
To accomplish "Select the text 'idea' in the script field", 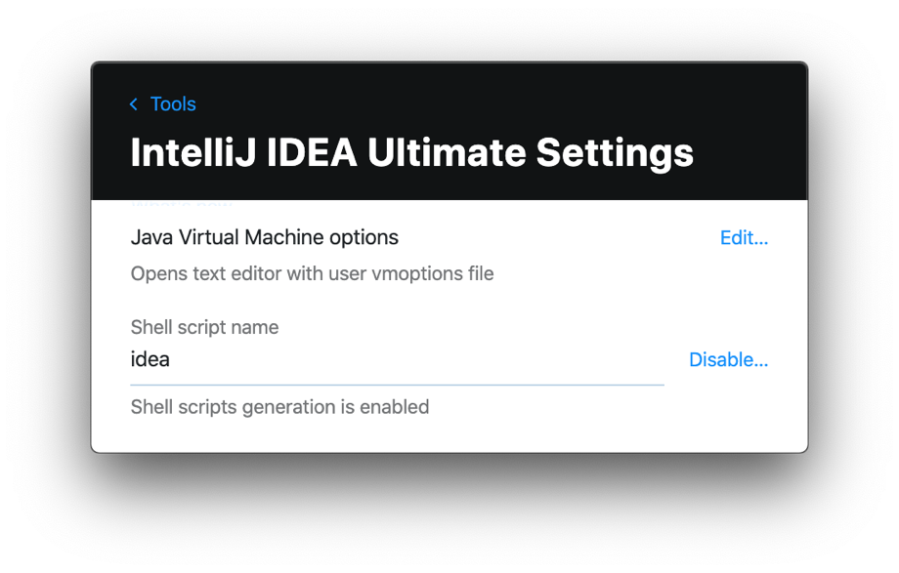I will coord(150,359).
